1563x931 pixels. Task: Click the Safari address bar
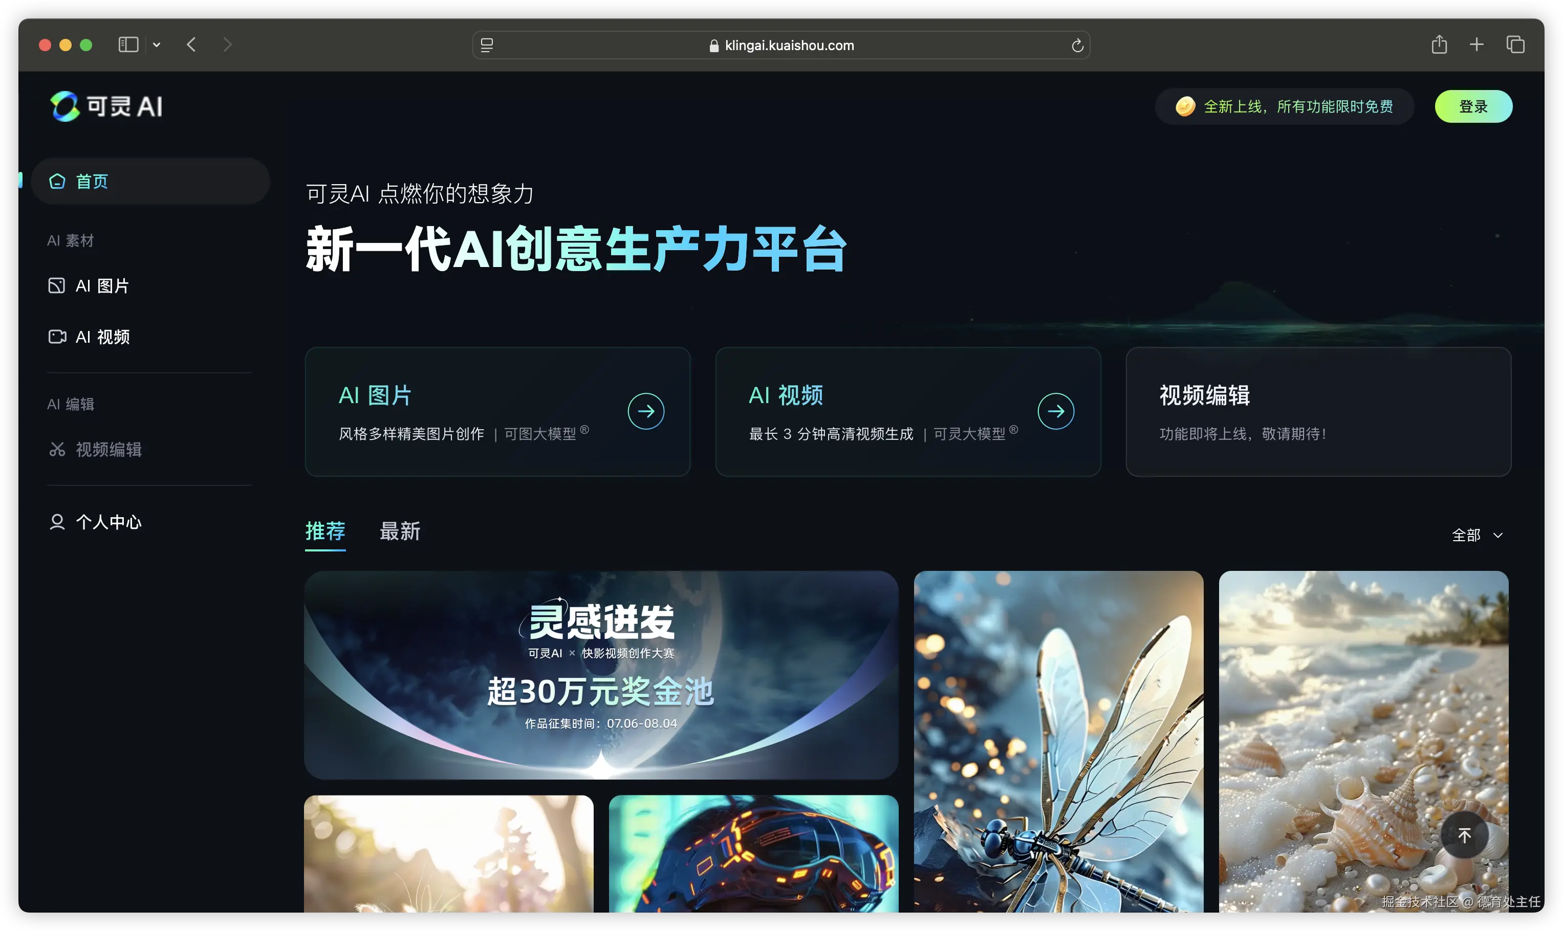click(x=780, y=45)
